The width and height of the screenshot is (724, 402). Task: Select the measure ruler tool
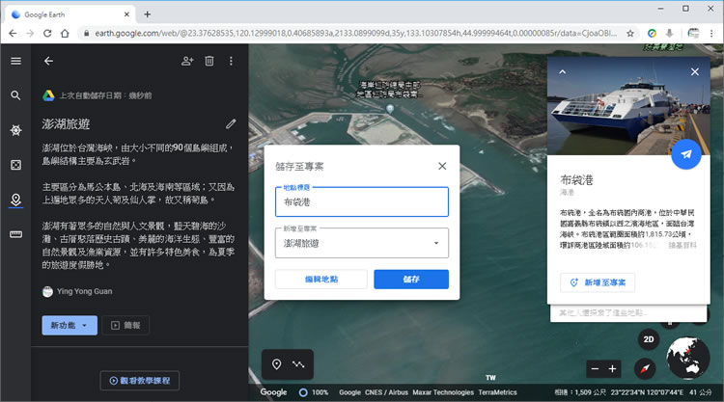pos(15,234)
